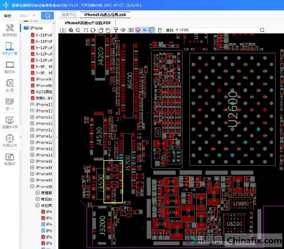This screenshot has width=284, height=249.
Task: Collapse the 点位图 tree node
Action: 38,205
